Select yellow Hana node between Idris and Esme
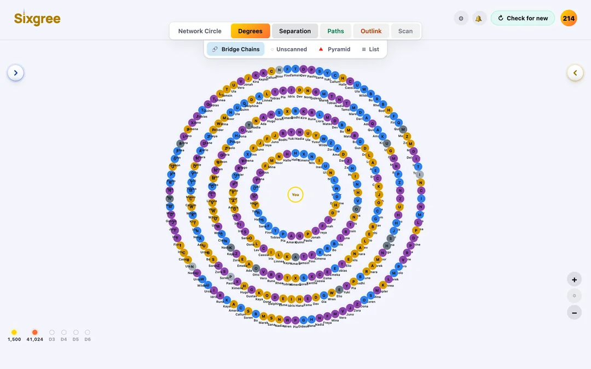Screen dimensions: 591x369 point(300,300)
